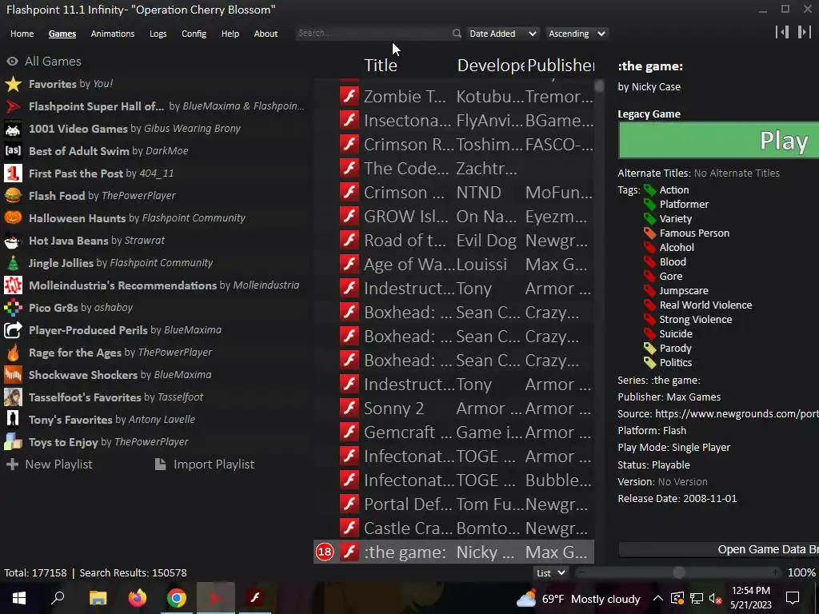Click the game list scrollbar thumb
Viewport: 819px width, 614px height.
tap(599, 86)
